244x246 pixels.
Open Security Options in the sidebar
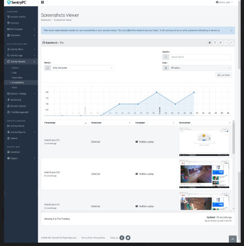[x=18, y=106]
